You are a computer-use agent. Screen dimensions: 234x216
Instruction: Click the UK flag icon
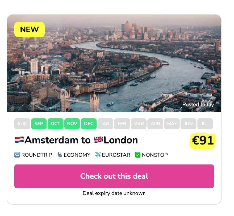[98, 140]
